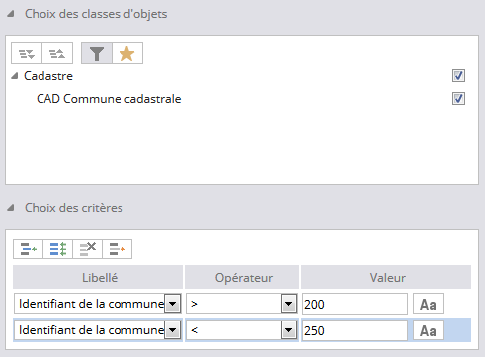This screenshot has width=485, height=357.
Task: Collapse the Choix des classes d'objets section
Action: coord(11,14)
